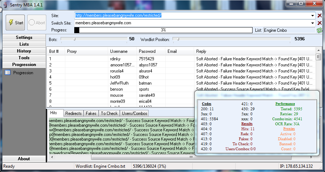The image size is (325, 172).
Task: Click the Start button with lightning icon
Action: click(x=15, y=22)
